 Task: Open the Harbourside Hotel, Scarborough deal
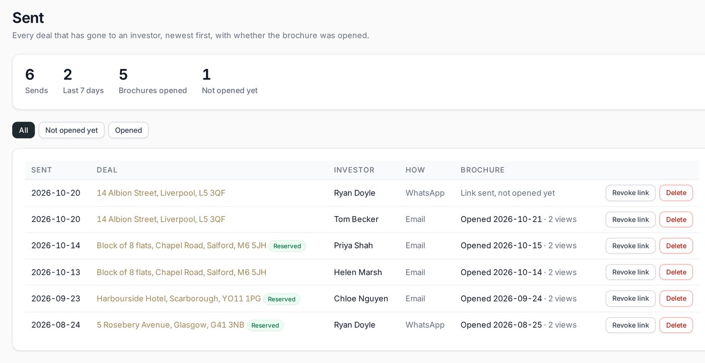(x=179, y=299)
